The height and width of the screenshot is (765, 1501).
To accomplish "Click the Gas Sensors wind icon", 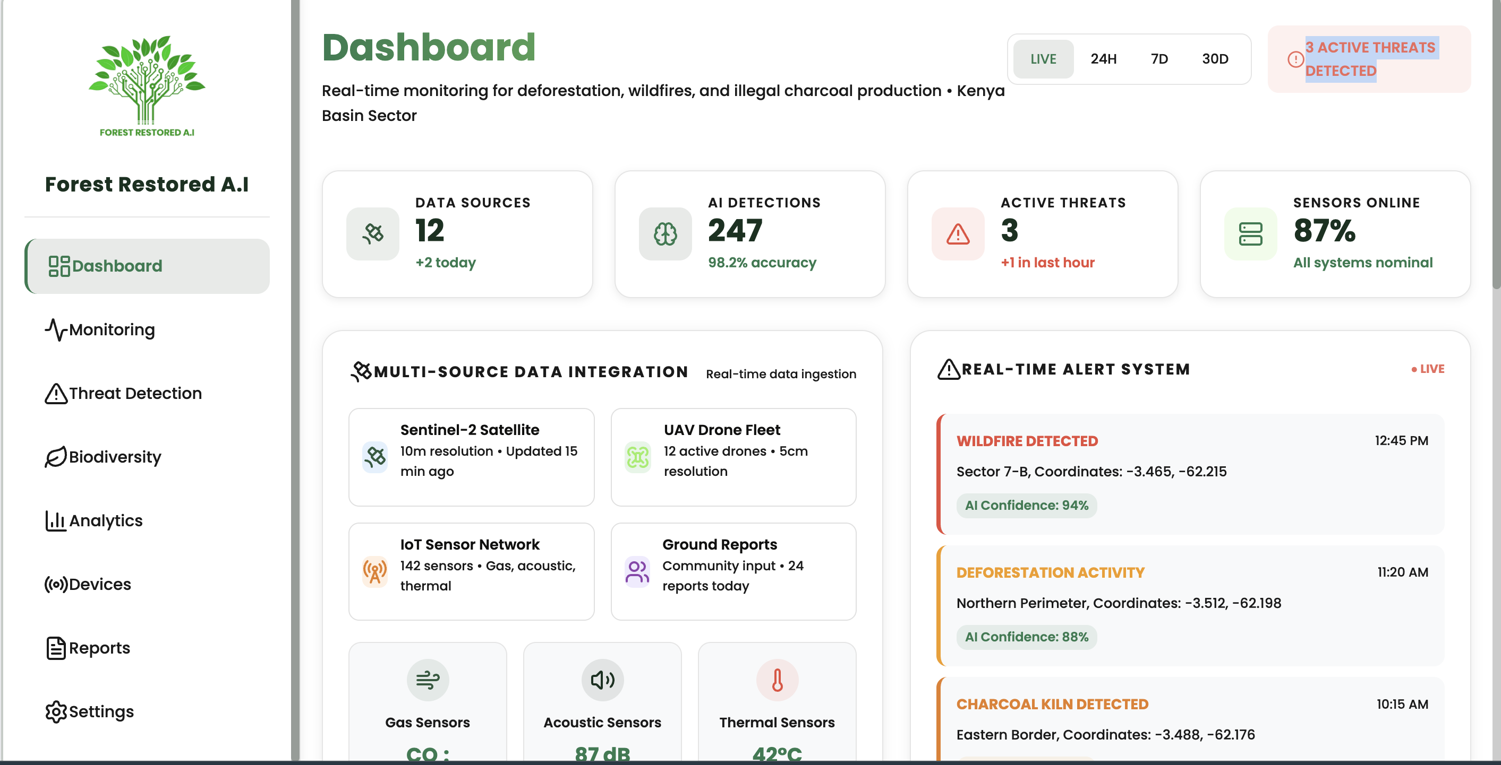I will [427, 680].
